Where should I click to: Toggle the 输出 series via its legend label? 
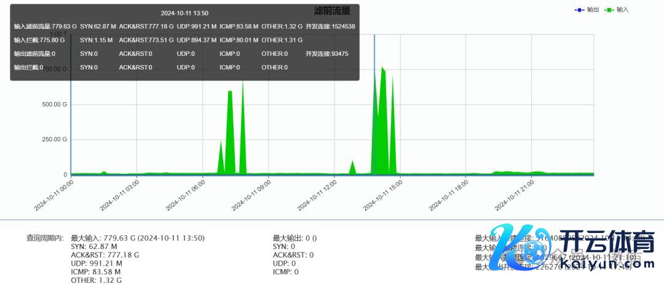coord(593,10)
